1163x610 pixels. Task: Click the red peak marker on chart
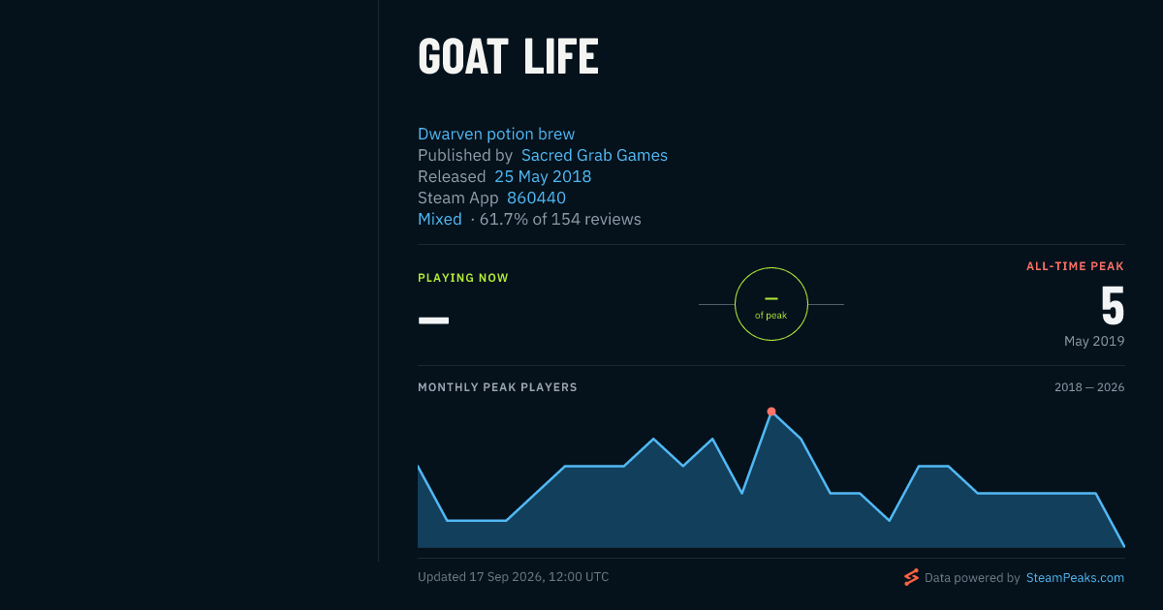pos(771,412)
